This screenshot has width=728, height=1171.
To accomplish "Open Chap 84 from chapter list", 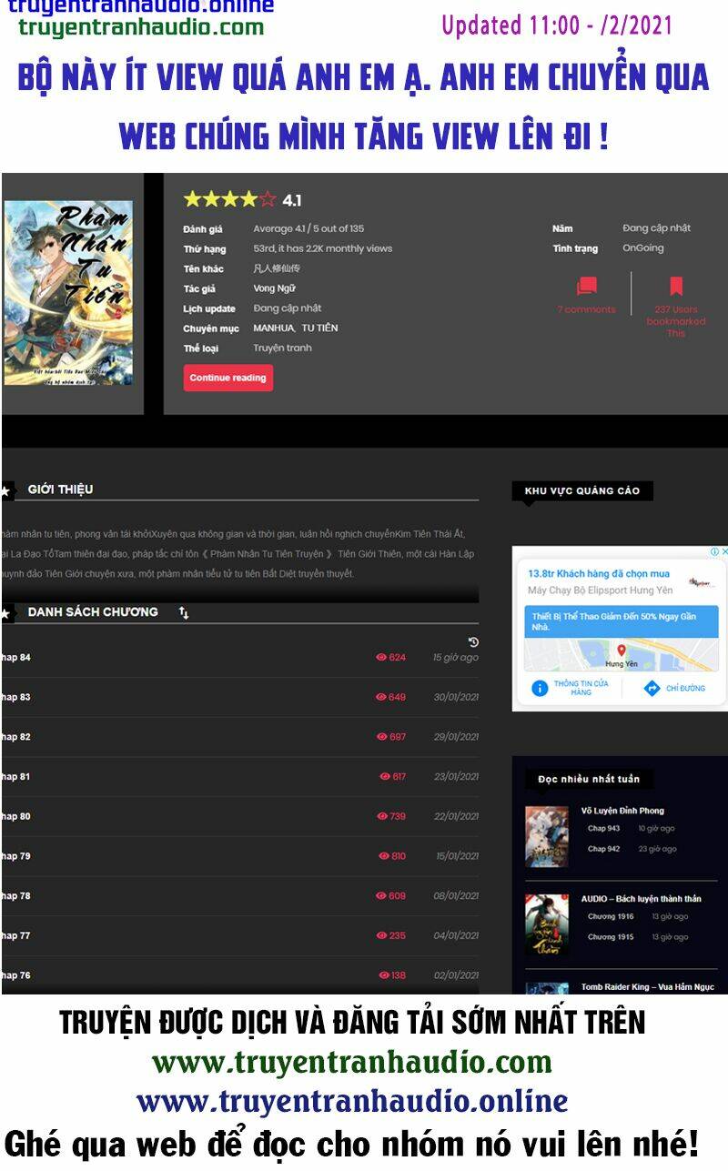I will coord(16,658).
